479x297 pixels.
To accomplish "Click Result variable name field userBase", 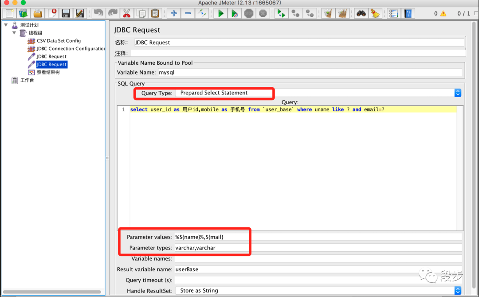I will 318,269.
